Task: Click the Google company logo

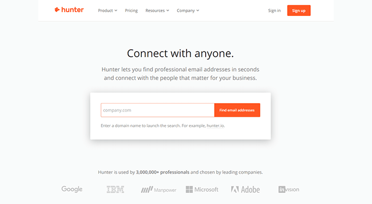Action: coord(72,189)
